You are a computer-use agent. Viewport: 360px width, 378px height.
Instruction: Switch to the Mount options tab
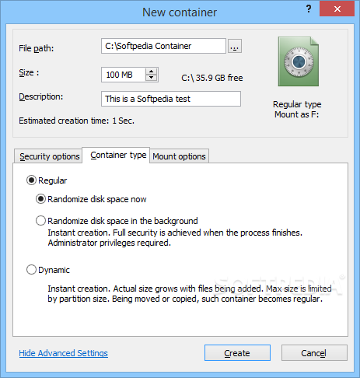coord(179,156)
